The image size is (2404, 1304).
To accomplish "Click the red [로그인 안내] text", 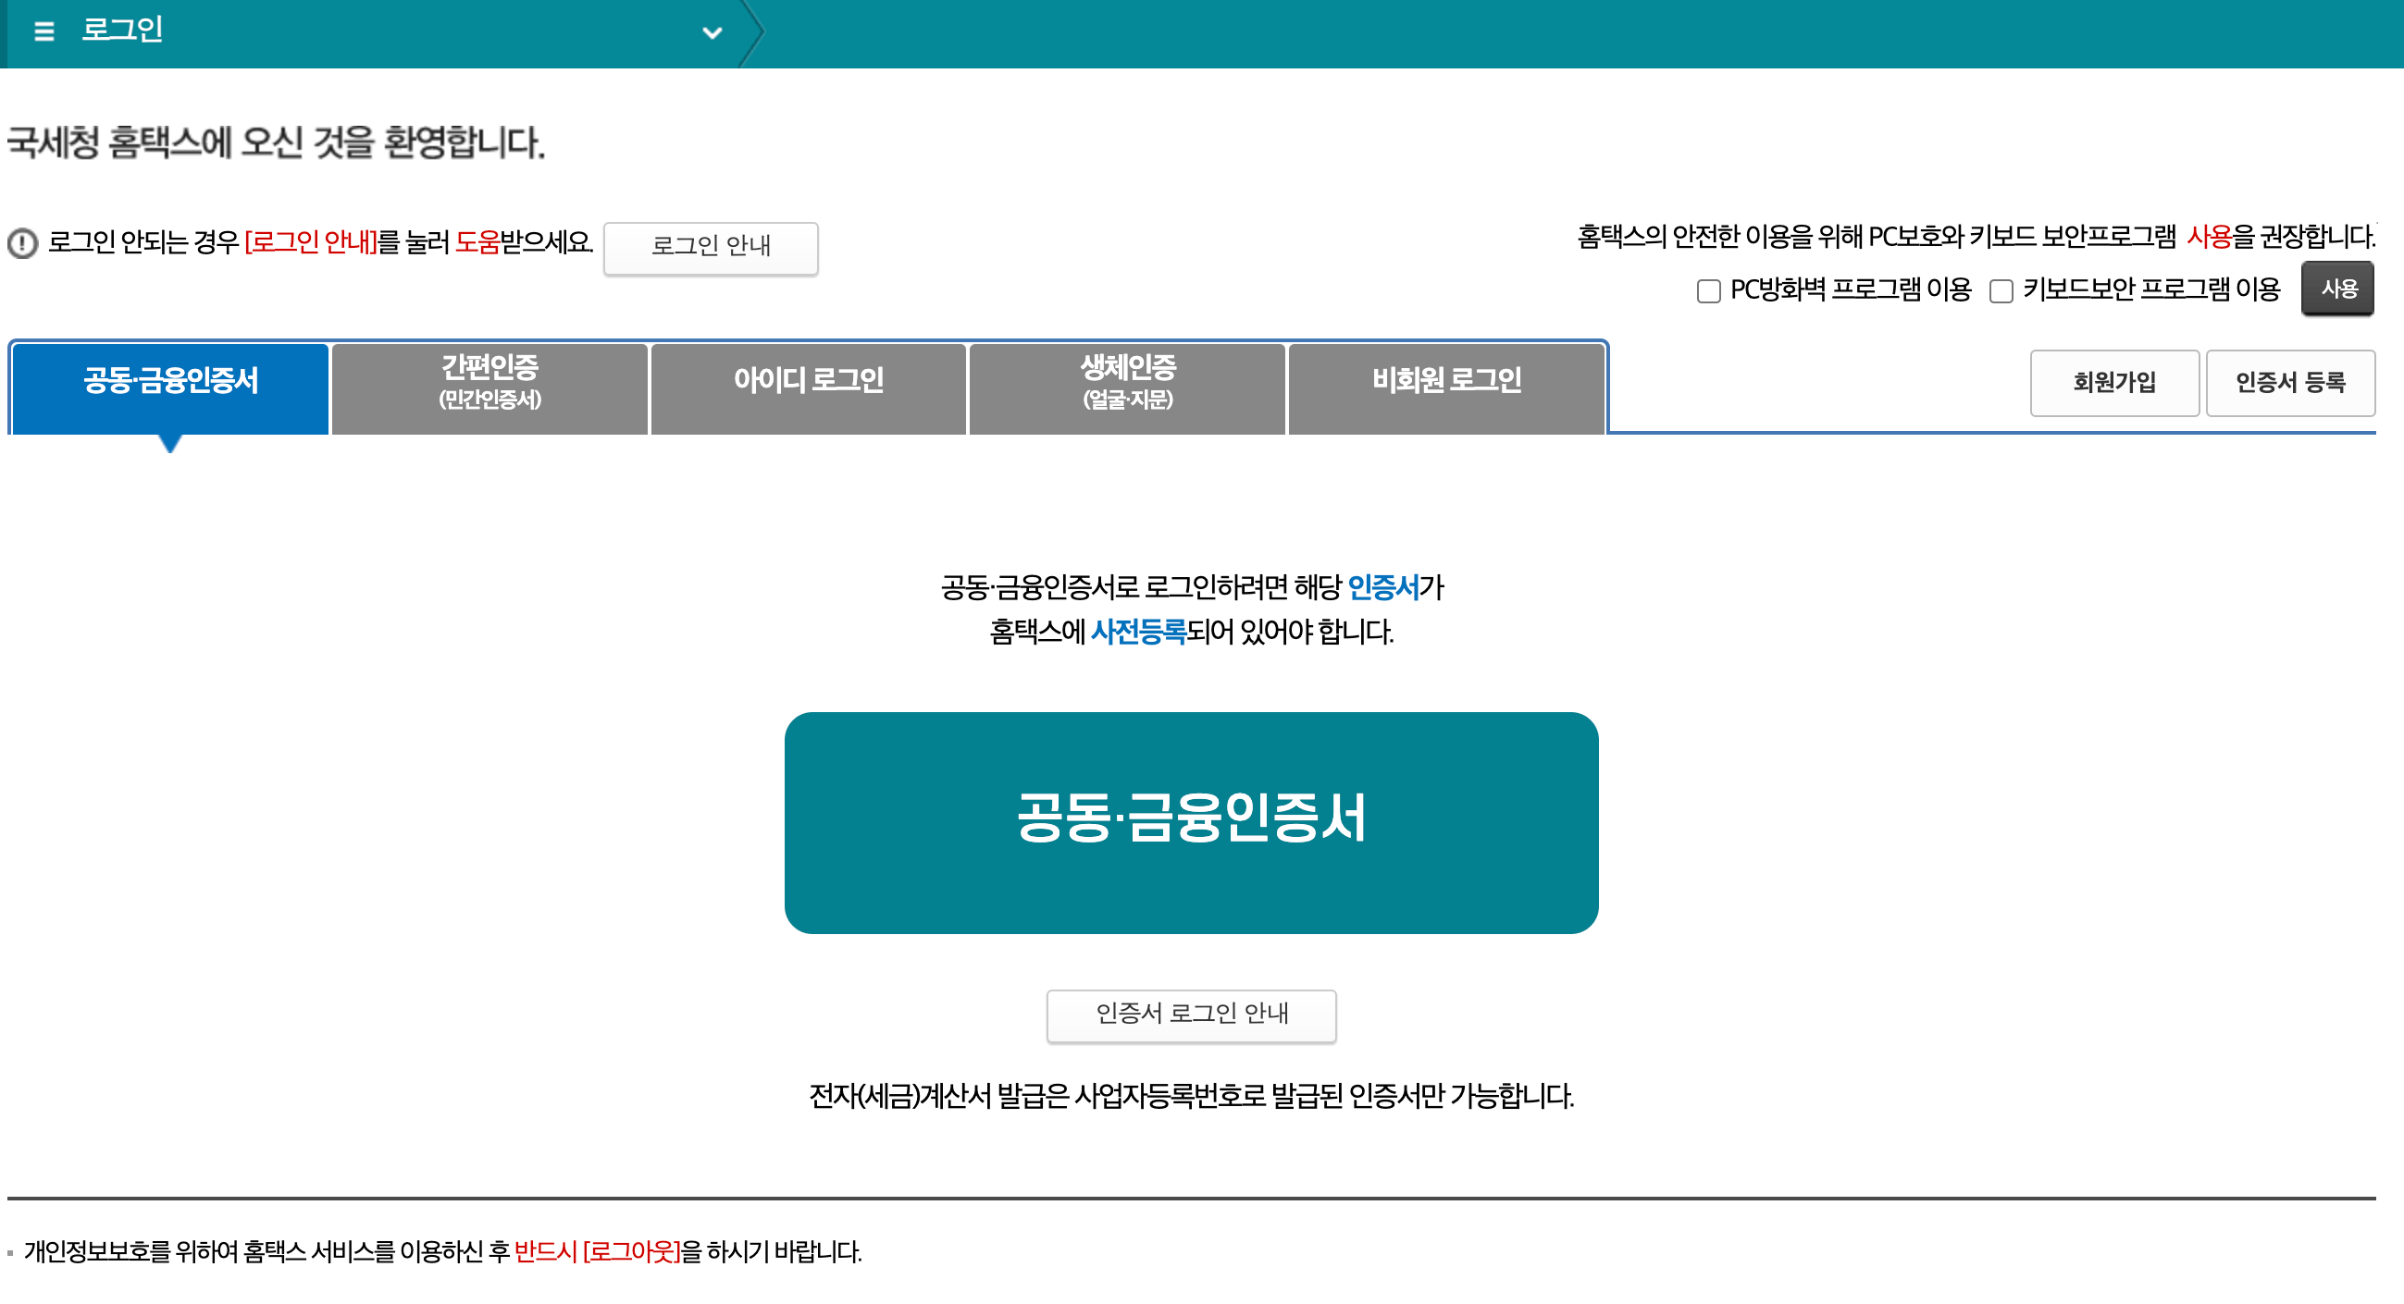I will (311, 242).
